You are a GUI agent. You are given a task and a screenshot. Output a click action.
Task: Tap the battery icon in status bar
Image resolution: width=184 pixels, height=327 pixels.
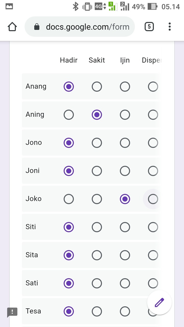152,7
